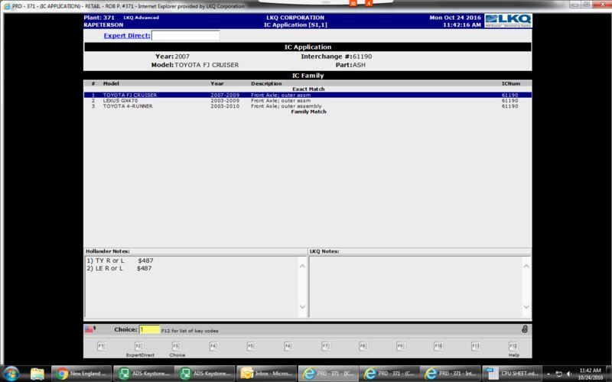This screenshot has width=612, height=382.
Task: Focus the Expert Direct input field
Action: 185,35
